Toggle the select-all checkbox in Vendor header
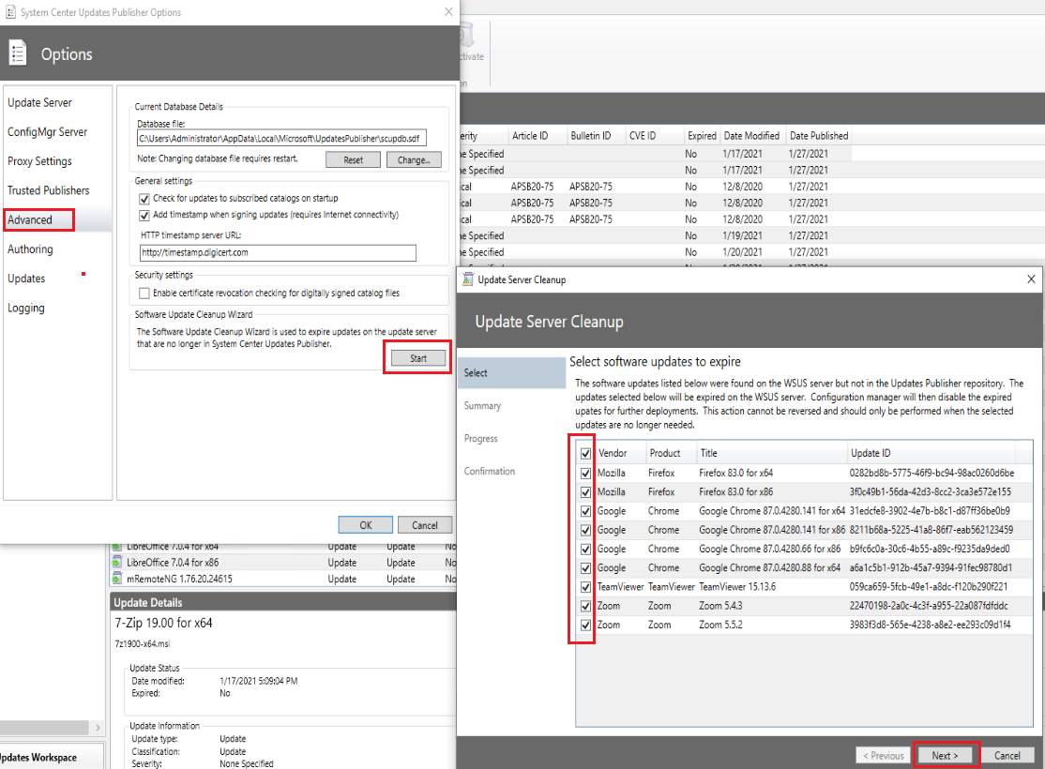Image resolution: width=1045 pixels, height=769 pixels. coord(585,454)
